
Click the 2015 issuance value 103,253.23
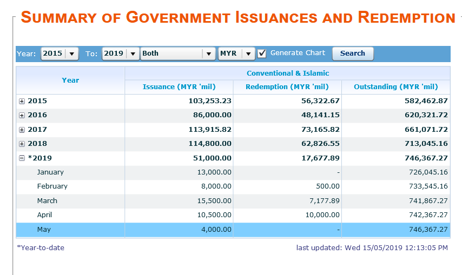(210, 101)
